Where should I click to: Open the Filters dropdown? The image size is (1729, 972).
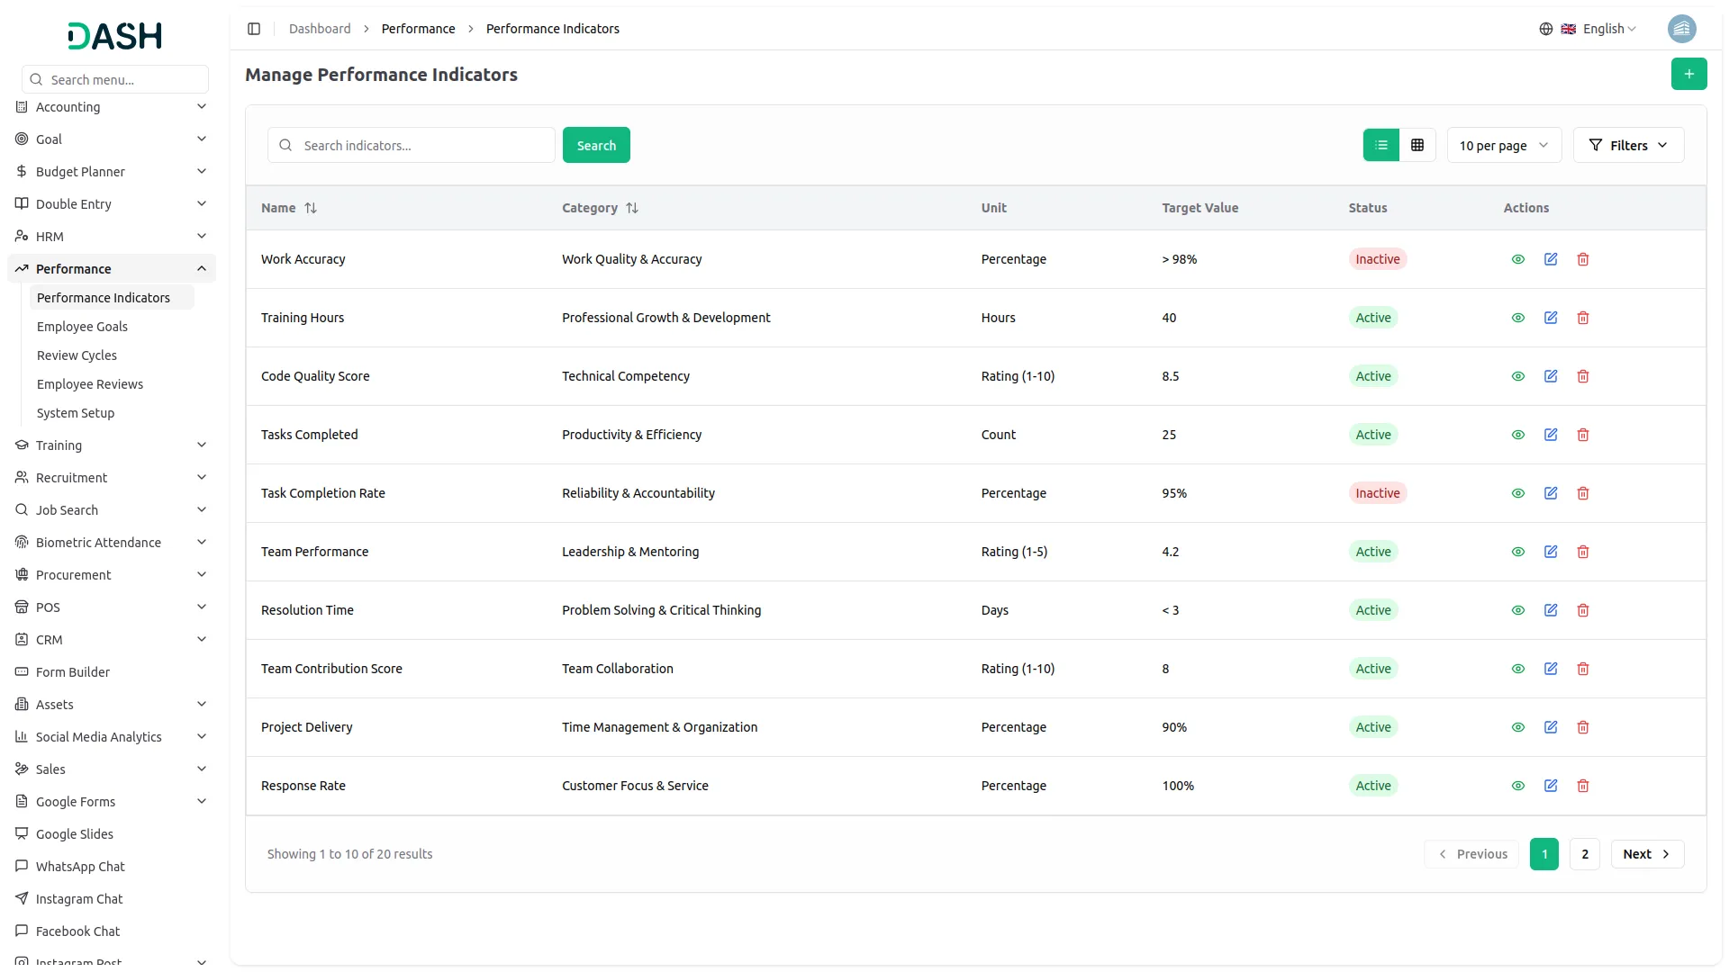pyautogui.click(x=1627, y=145)
